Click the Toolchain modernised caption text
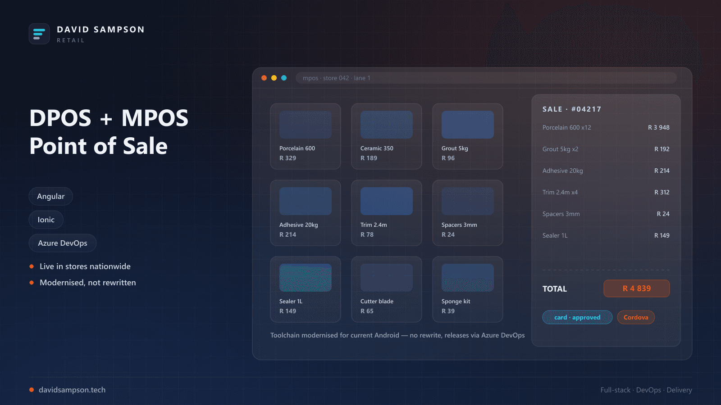The width and height of the screenshot is (721, 405). pyautogui.click(x=397, y=335)
